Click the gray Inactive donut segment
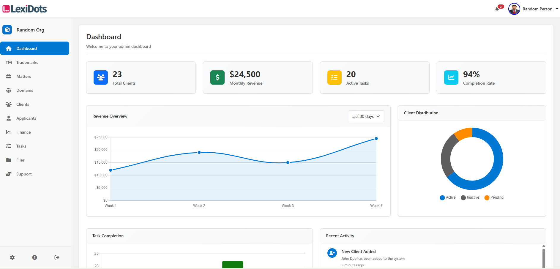The width and height of the screenshot is (560, 269). (446, 155)
